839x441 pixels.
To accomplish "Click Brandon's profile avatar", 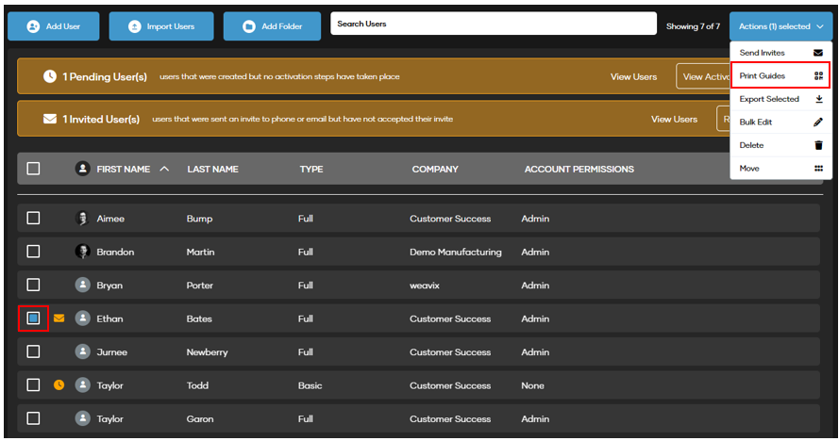I will coord(82,252).
